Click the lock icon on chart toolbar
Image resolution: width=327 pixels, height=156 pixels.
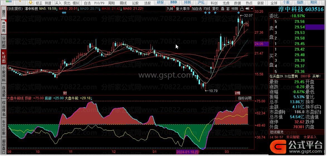click(242, 9)
